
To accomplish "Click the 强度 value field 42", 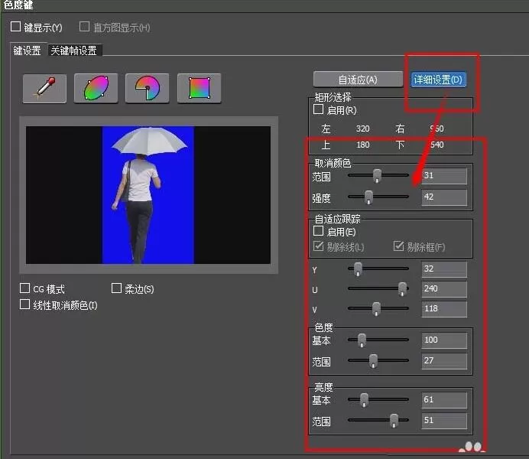I will pos(444,197).
